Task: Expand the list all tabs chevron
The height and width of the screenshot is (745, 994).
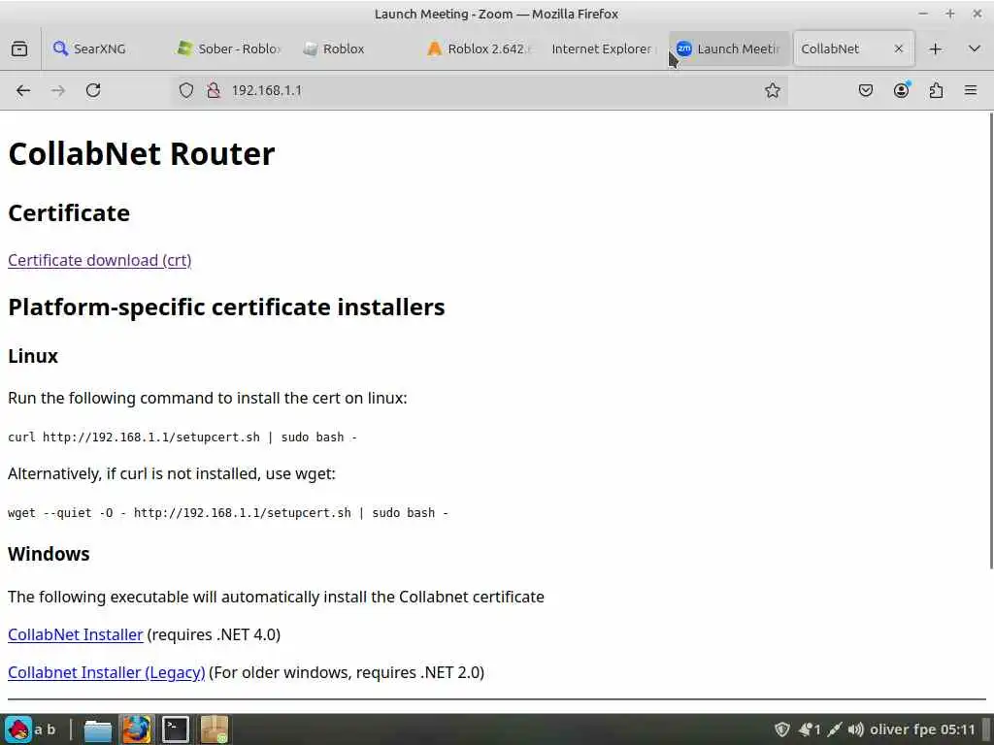Action: (975, 49)
